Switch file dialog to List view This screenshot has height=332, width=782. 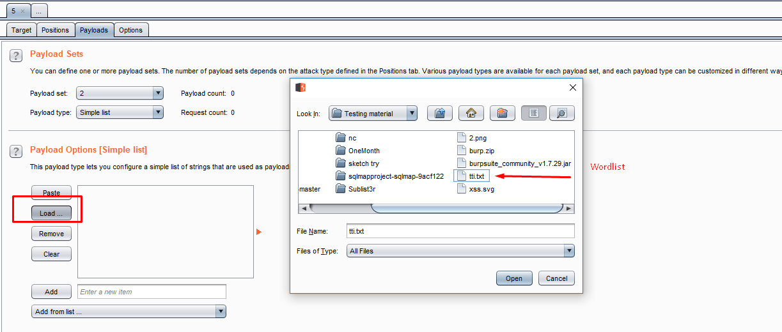pyautogui.click(x=534, y=113)
